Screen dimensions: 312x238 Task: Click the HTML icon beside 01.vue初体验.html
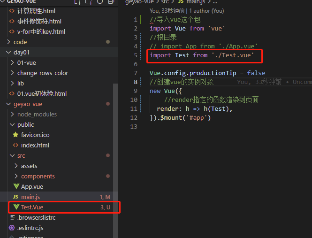click(x=12, y=93)
